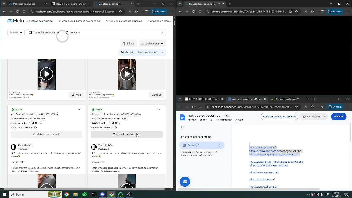
Task: Click the blue floating gear button in Docs
Action: click(x=185, y=182)
